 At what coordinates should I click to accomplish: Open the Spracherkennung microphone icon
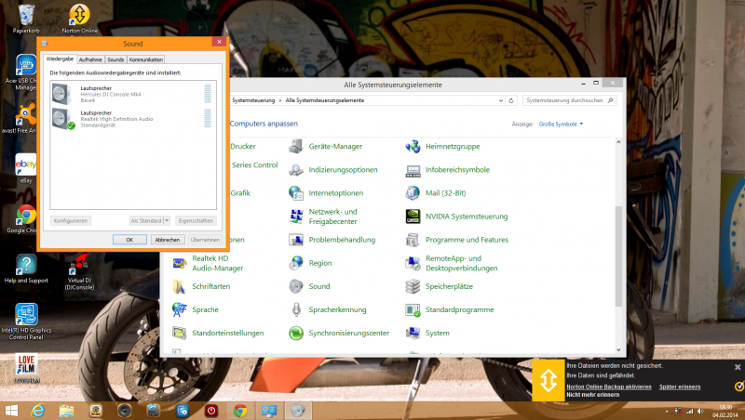[296, 309]
